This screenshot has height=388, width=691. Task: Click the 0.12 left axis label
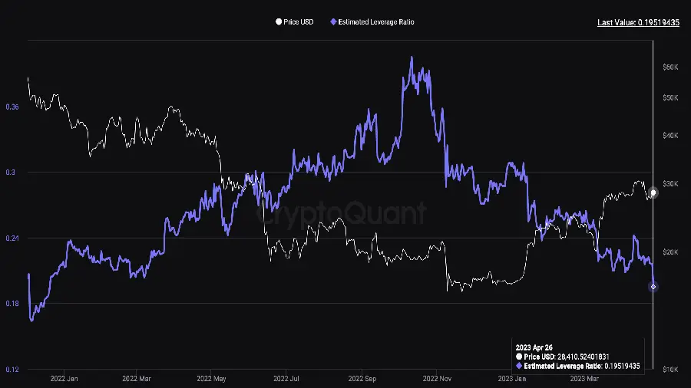[11, 370]
